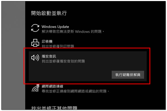Expand the 網際網路連線 troubleshooter item
Image resolution: width=167 pixels, height=111 pixels.
[53, 86]
